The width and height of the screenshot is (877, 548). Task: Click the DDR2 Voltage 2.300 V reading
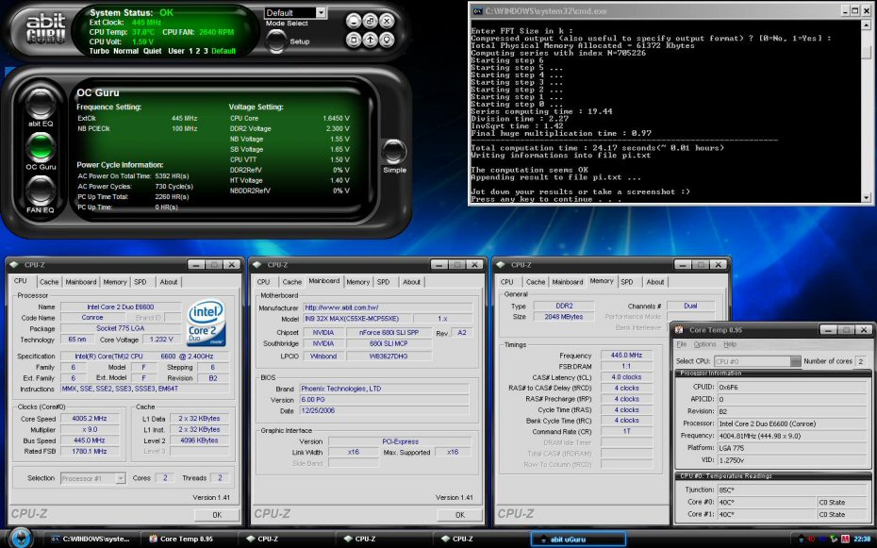pos(338,128)
